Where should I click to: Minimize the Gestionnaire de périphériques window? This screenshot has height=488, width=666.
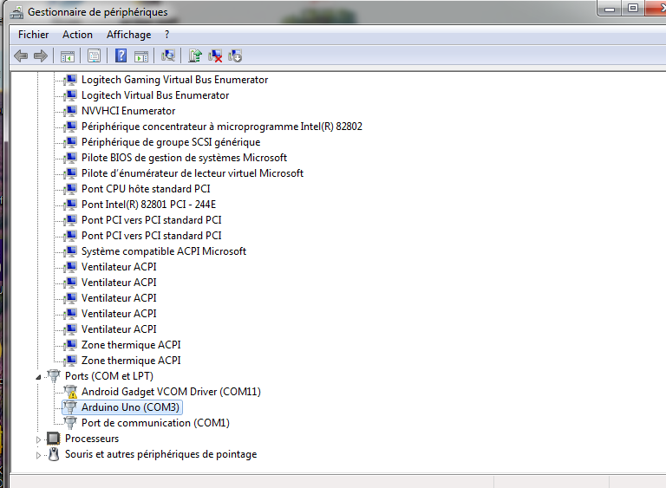tap(610, 9)
